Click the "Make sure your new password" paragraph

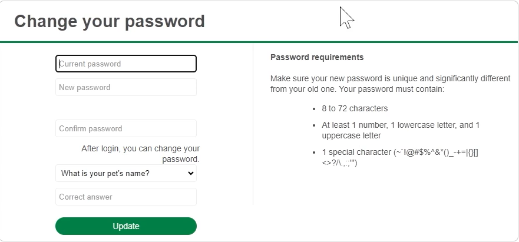point(390,84)
